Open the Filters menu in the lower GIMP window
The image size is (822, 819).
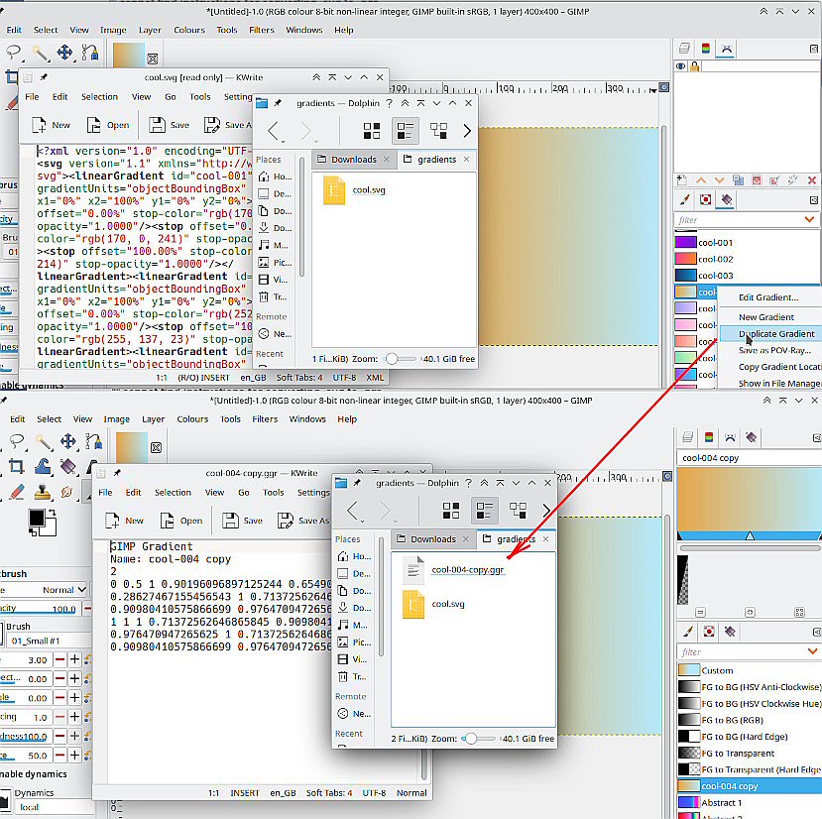tap(265, 419)
